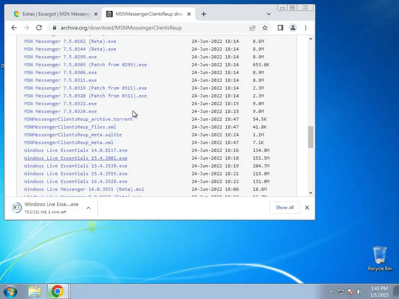The image size is (399, 299).
Task: Click the forward navigation arrow
Action: coord(26,28)
